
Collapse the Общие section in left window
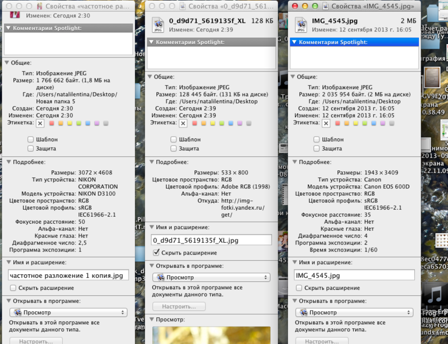point(7,63)
